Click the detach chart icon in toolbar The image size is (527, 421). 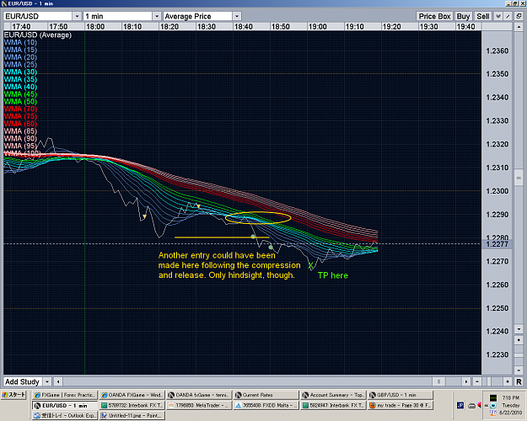[x=519, y=16]
